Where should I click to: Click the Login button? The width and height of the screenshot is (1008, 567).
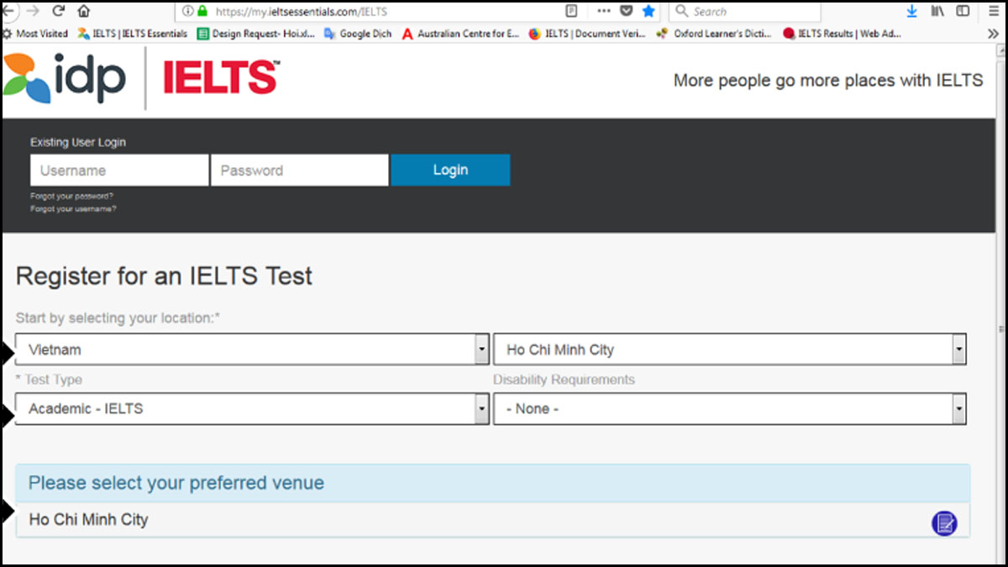click(x=450, y=170)
